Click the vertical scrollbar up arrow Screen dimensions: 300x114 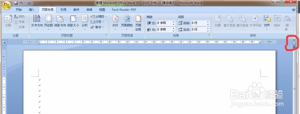(294, 47)
